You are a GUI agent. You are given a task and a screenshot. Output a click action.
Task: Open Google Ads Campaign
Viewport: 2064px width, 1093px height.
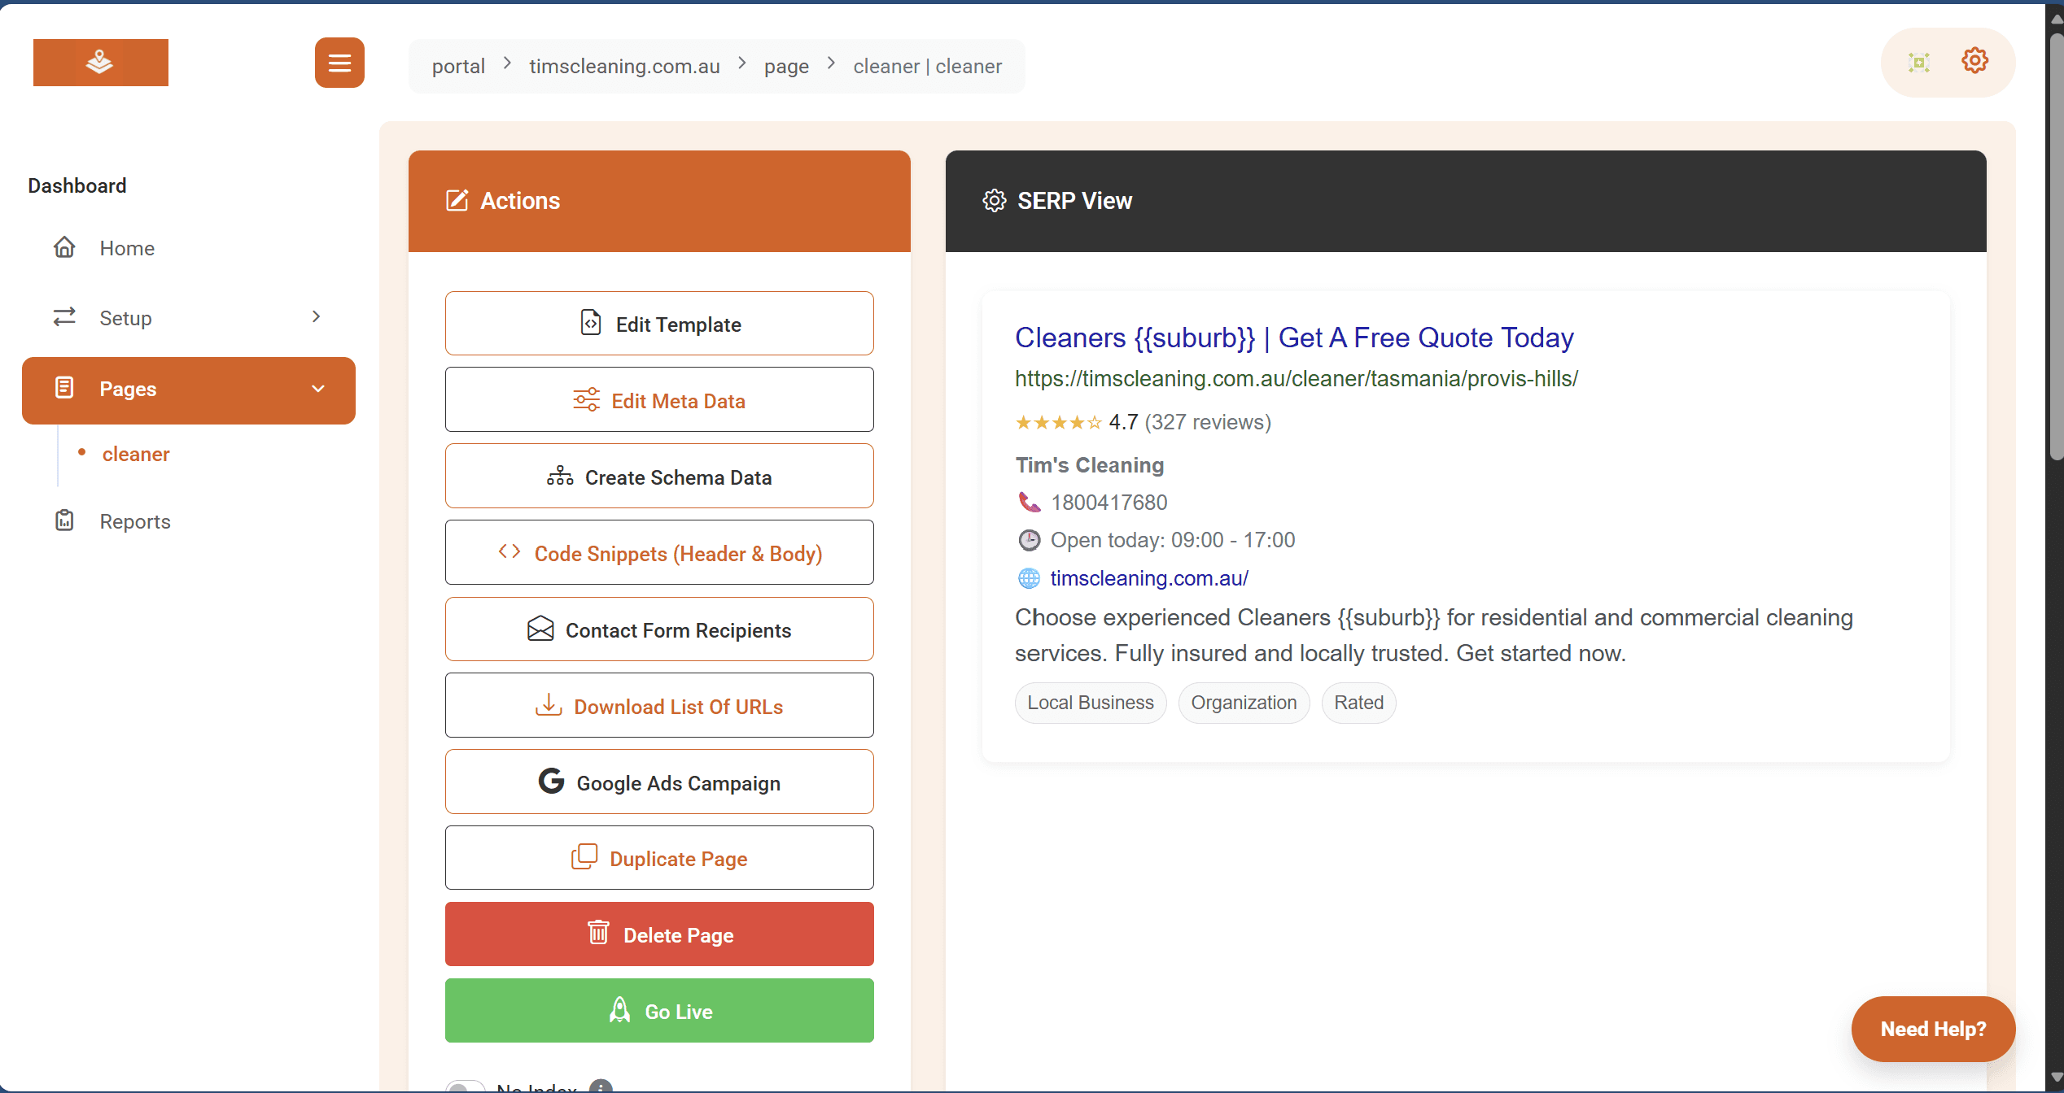(659, 782)
